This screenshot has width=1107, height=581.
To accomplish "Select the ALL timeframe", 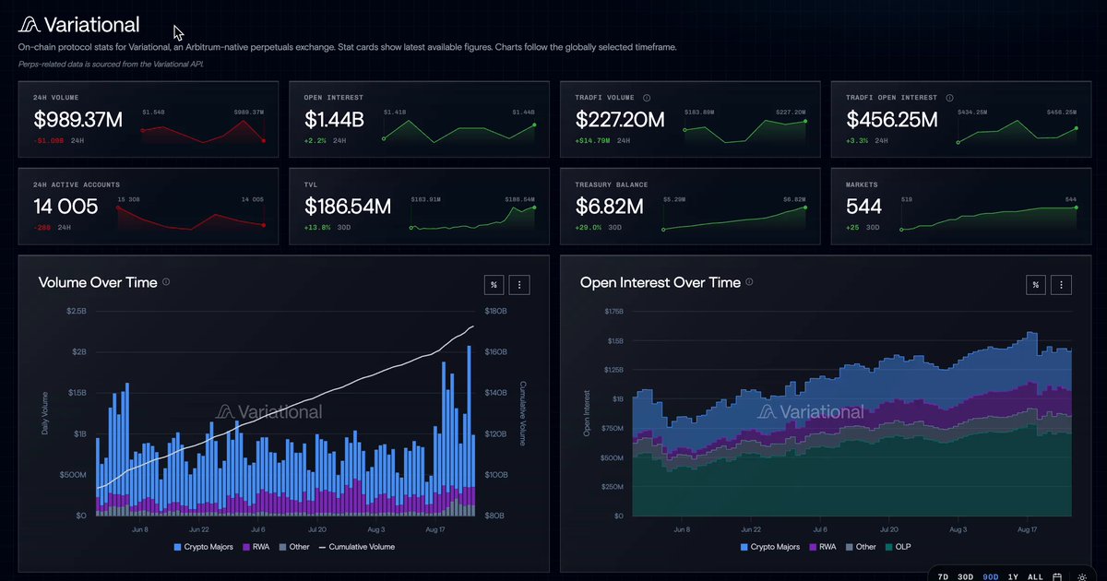I will (x=1035, y=576).
